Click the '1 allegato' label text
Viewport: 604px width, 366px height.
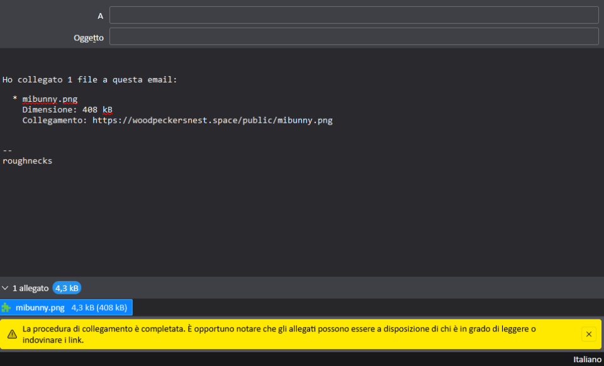31,288
